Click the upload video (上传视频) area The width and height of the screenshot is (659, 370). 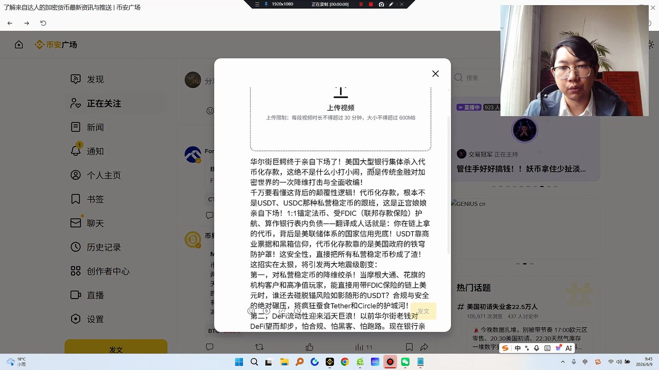340,118
